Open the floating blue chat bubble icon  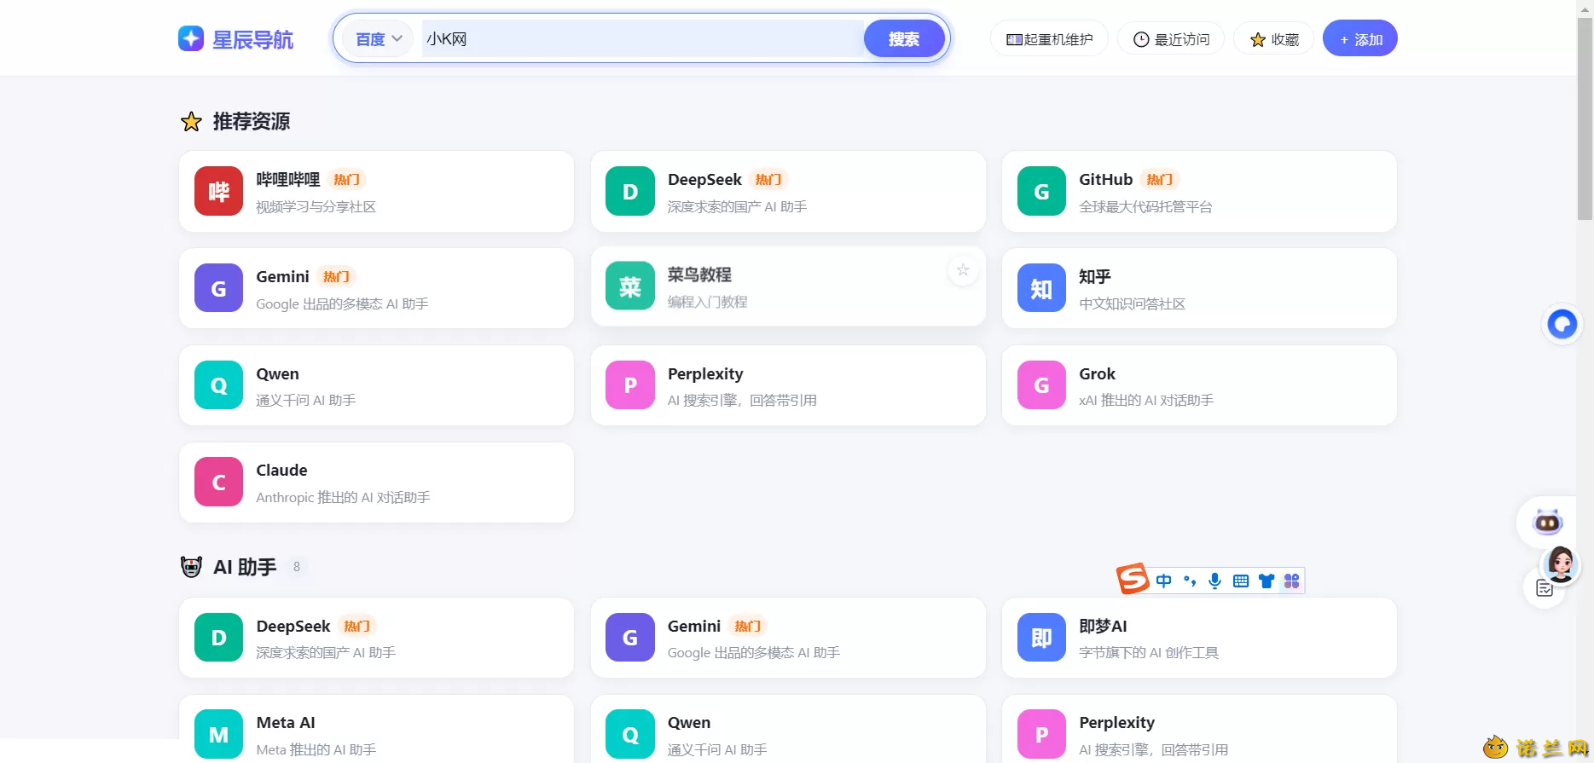(x=1562, y=324)
